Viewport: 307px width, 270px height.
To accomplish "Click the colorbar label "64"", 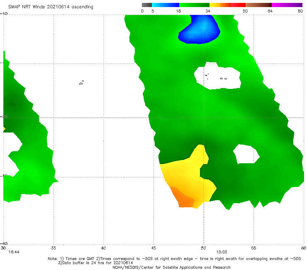I will pyautogui.click(x=270, y=11).
